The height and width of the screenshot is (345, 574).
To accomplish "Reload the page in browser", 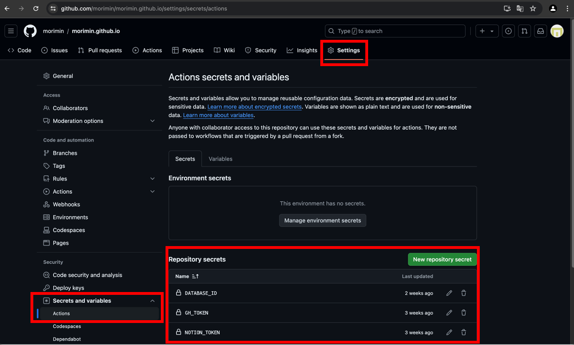I will [x=36, y=8].
